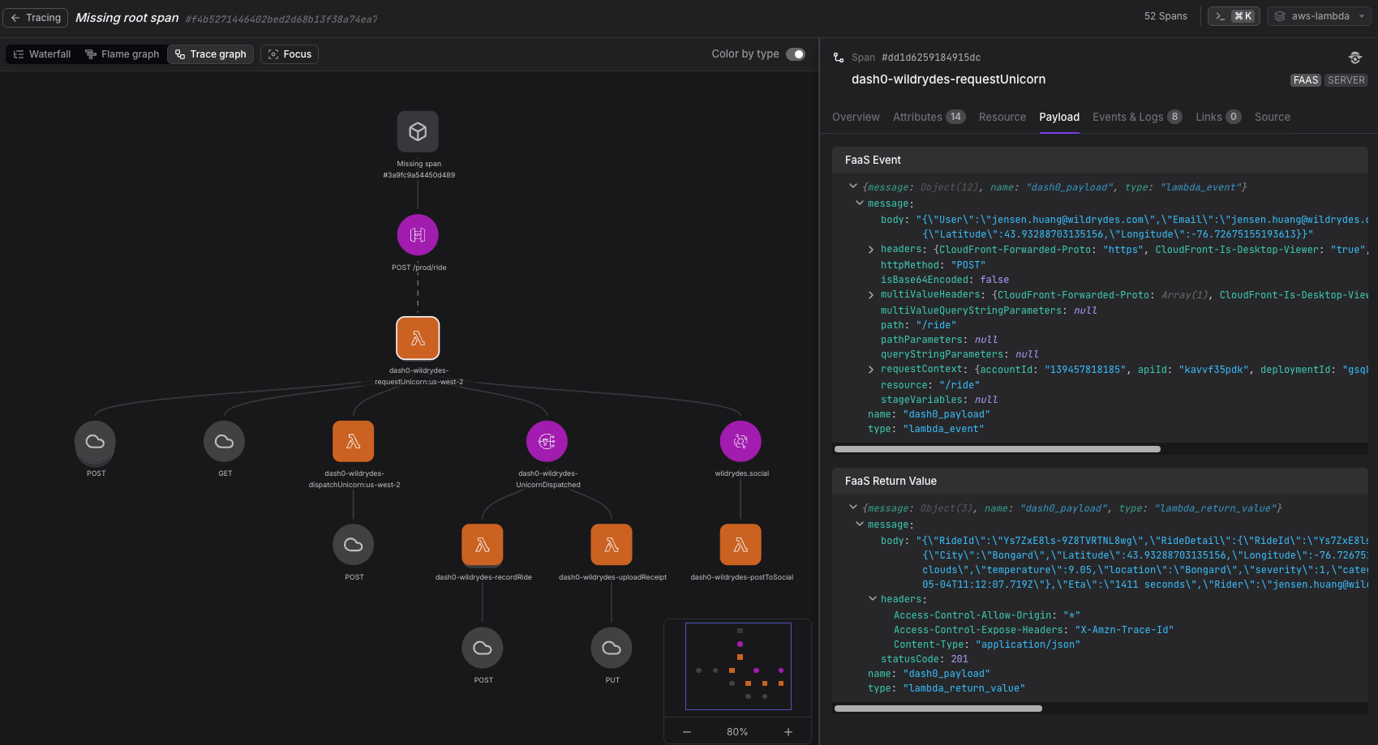Click the 80% zoom level label

pos(737,732)
